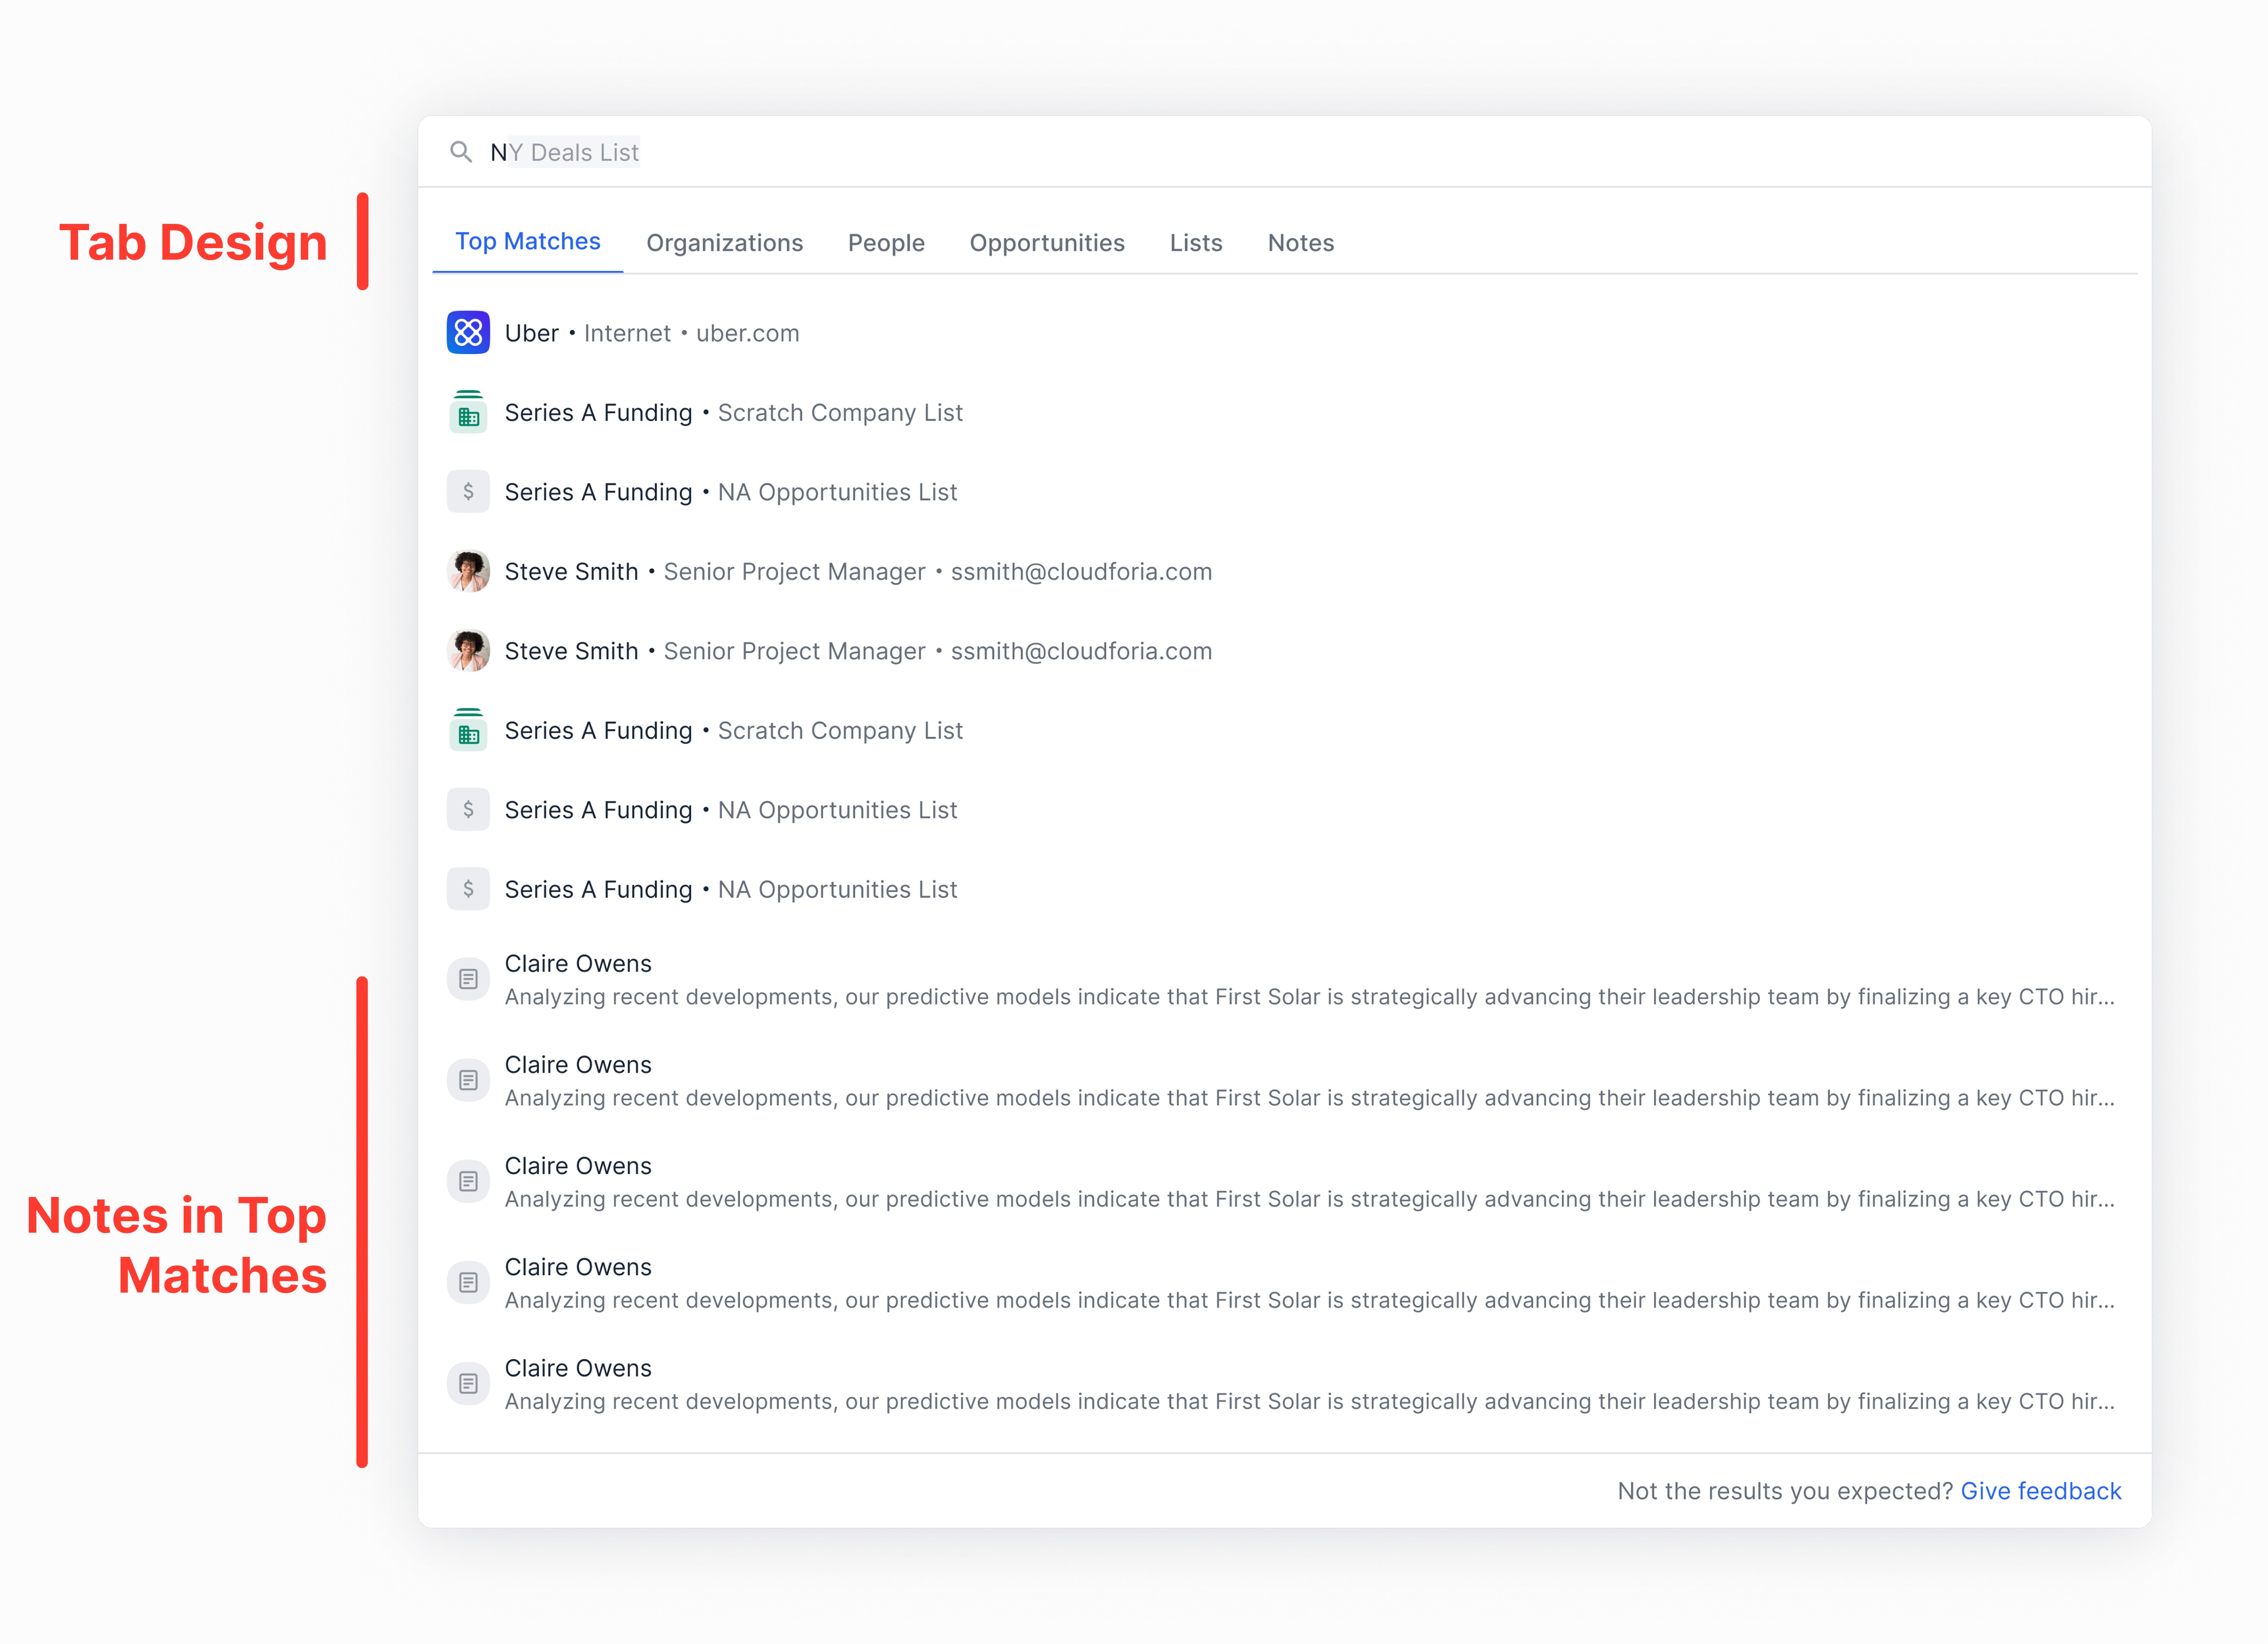This screenshot has height=1644, width=2268.
Task: Go to the Lists tab
Action: (1196, 243)
